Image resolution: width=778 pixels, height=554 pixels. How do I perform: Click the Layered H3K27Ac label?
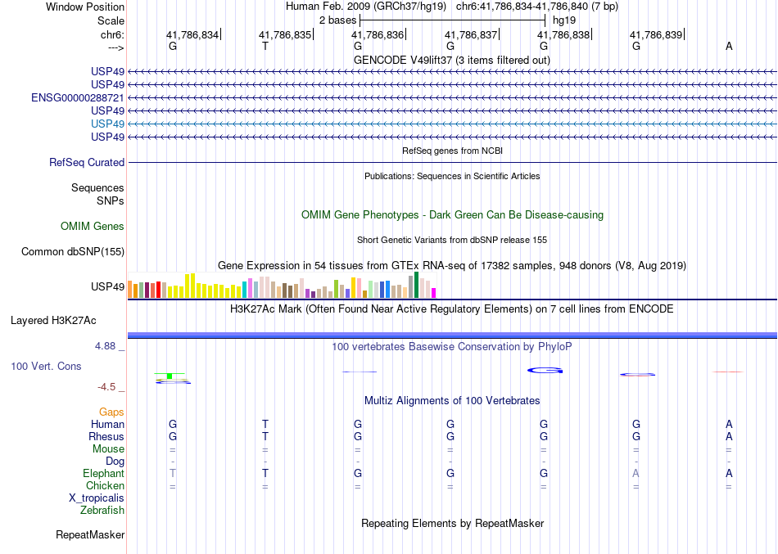pyautogui.click(x=53, y=321)
